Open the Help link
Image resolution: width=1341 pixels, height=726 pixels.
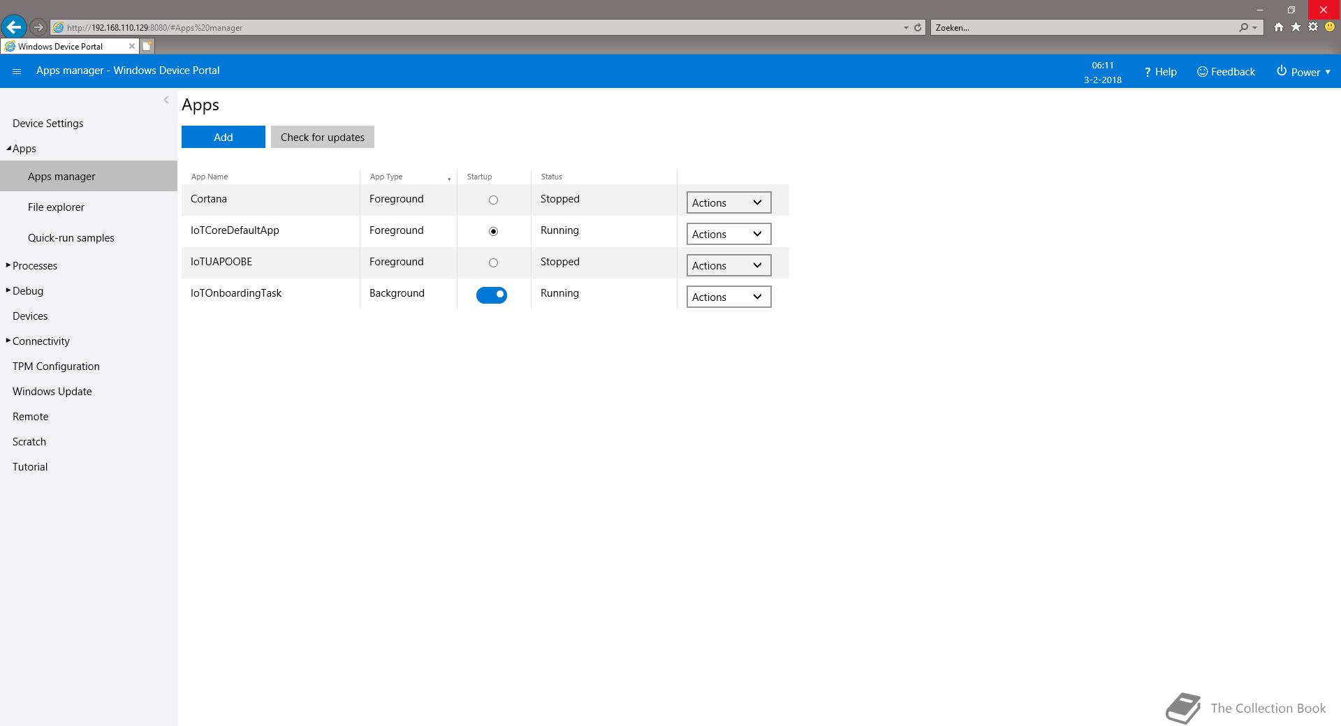1160,72
